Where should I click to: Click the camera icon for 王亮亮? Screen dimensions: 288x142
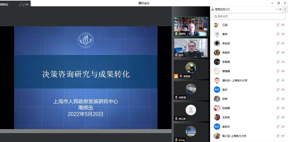283,117
